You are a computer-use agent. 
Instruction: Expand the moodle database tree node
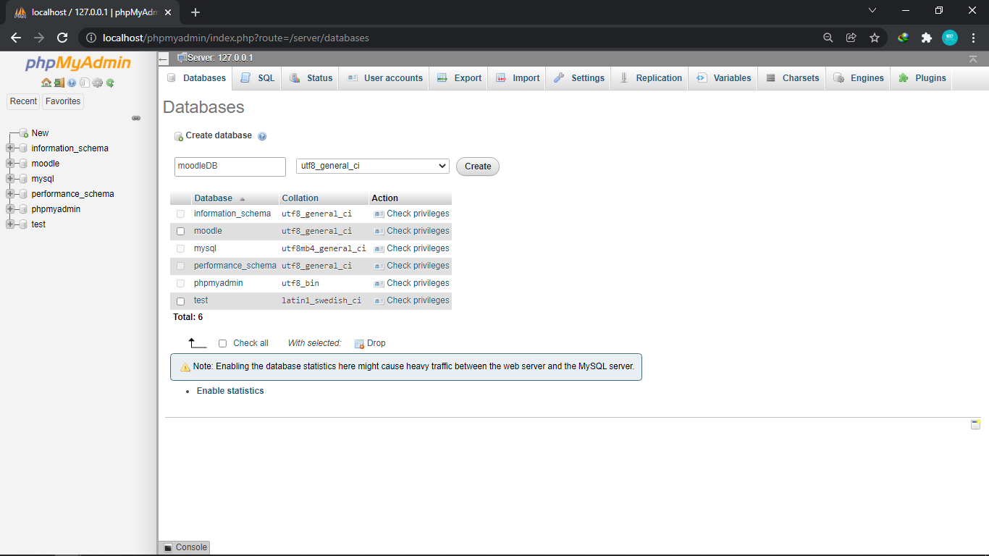coord(10,164)
